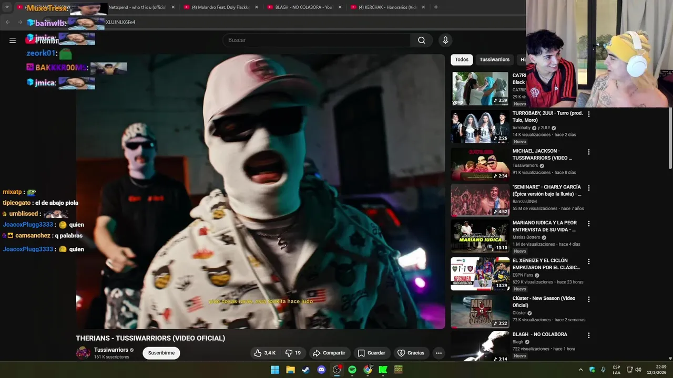673x378 pixels.
Task: Open Tussiwarriors channel avatar
Action: [83, 353]
